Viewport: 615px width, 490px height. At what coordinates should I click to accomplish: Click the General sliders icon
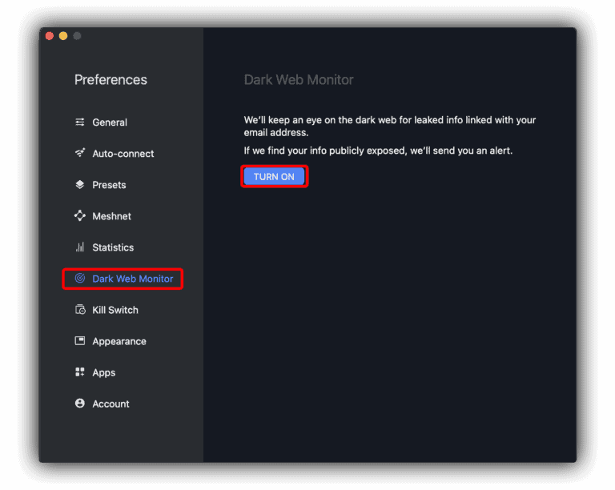click(x=80, y=122)
